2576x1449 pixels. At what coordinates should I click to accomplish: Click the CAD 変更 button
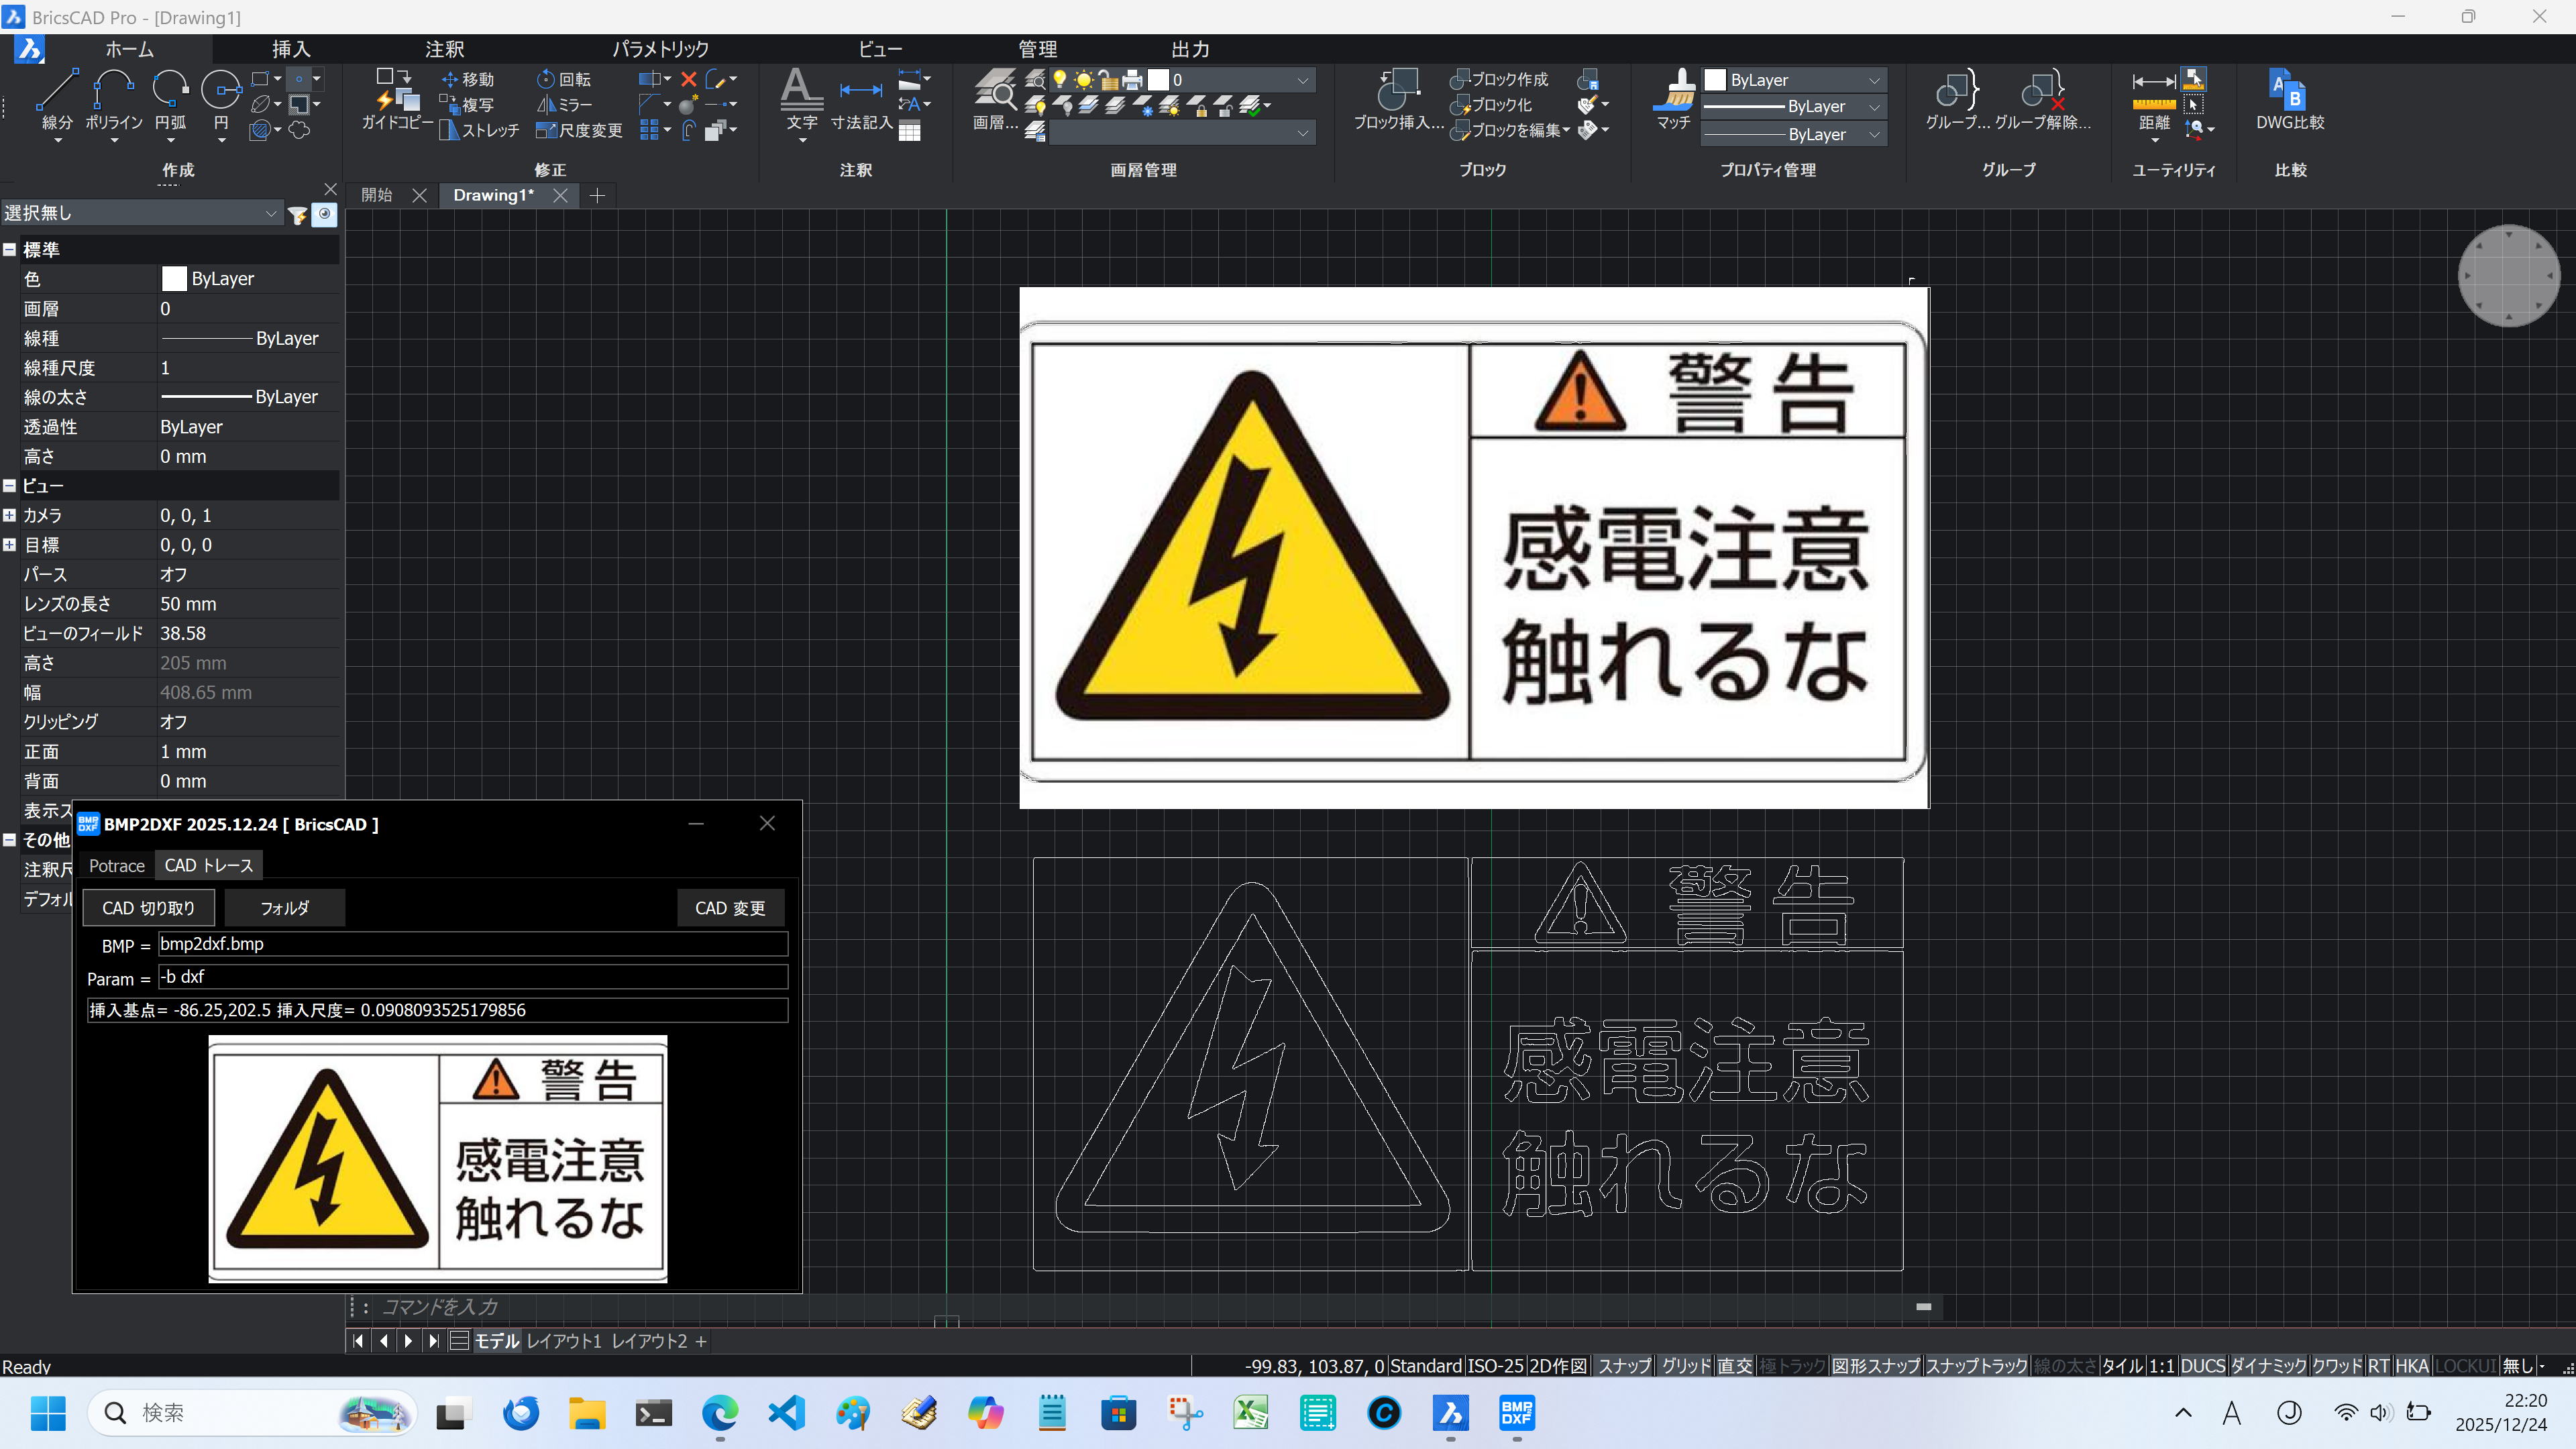[x=730, y=908]
